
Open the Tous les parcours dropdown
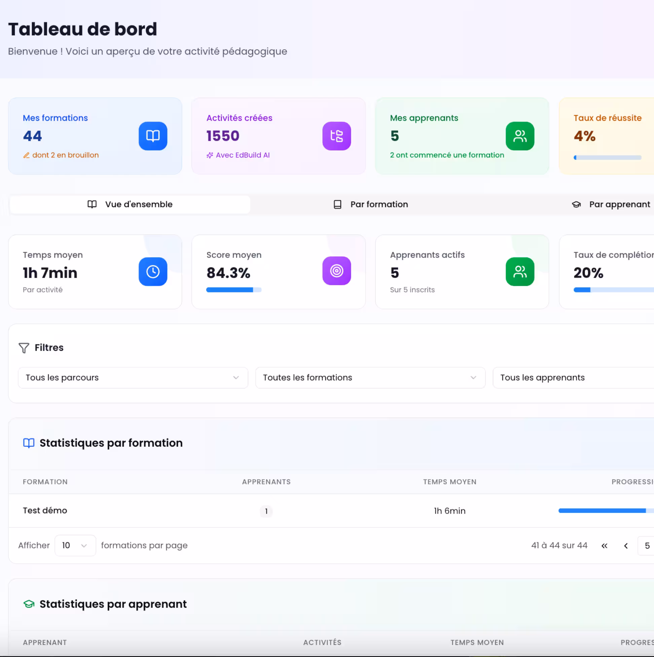pyautogui.click(x=133, y=377)
